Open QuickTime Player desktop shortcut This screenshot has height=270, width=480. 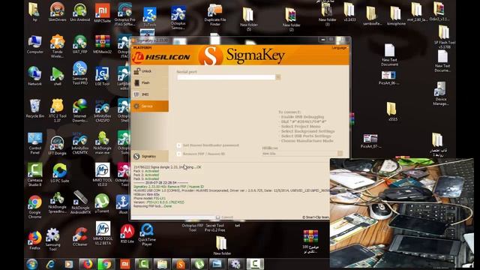[x=147, y=235]
